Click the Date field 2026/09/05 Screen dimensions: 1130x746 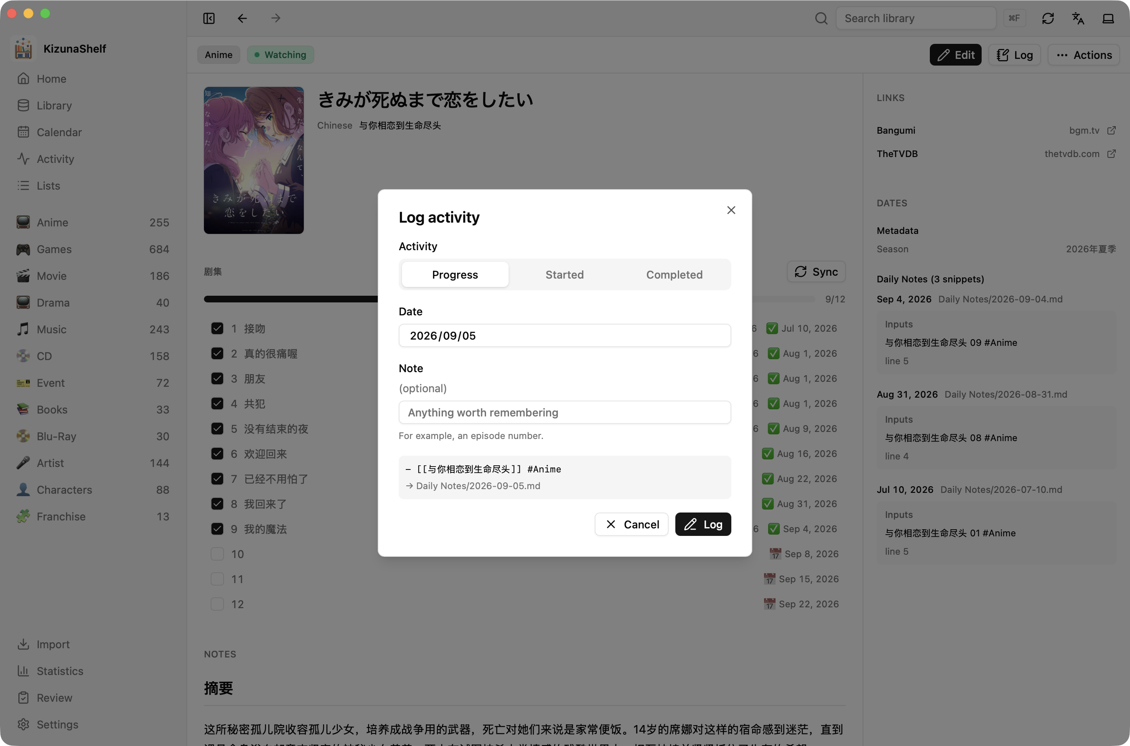point(565,335)
